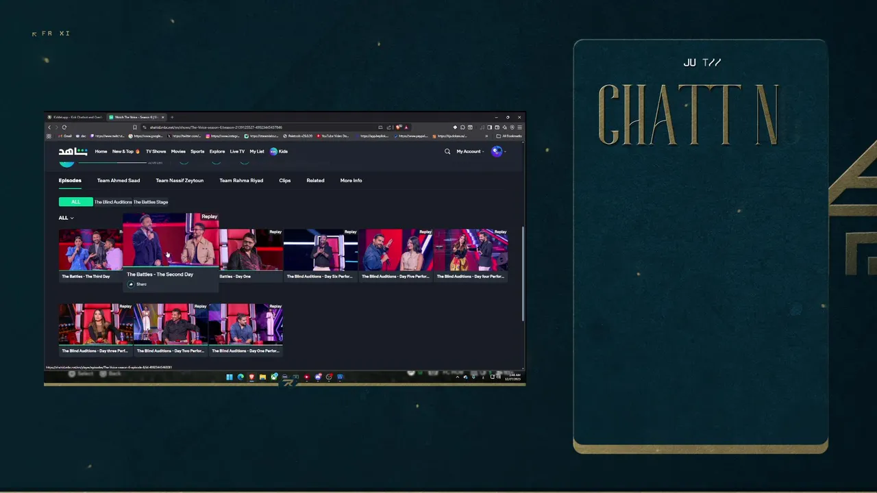
Task: Open My List in the navigation
Action: point(257,151)
